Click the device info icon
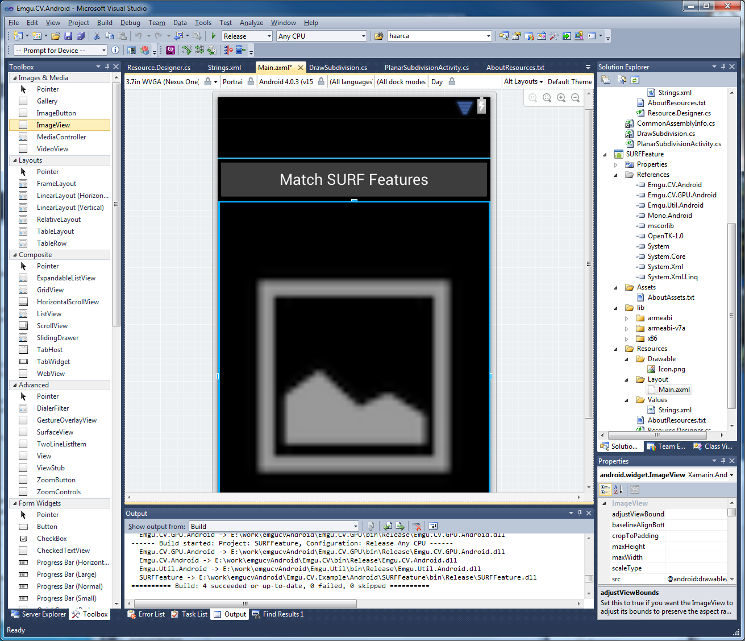Image resolution: width=745 pixels, height=641 pixels. pyautogui.click(x=115, y=50)
